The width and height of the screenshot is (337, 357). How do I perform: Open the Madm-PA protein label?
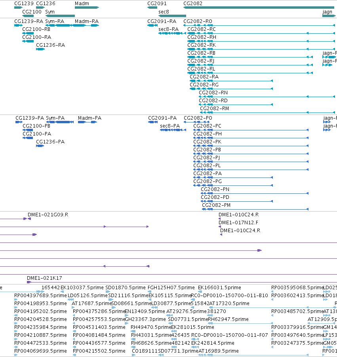pos(89,118)
